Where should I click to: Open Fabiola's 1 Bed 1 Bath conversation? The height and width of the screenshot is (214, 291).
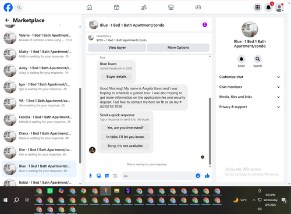(x=40, y=119)
